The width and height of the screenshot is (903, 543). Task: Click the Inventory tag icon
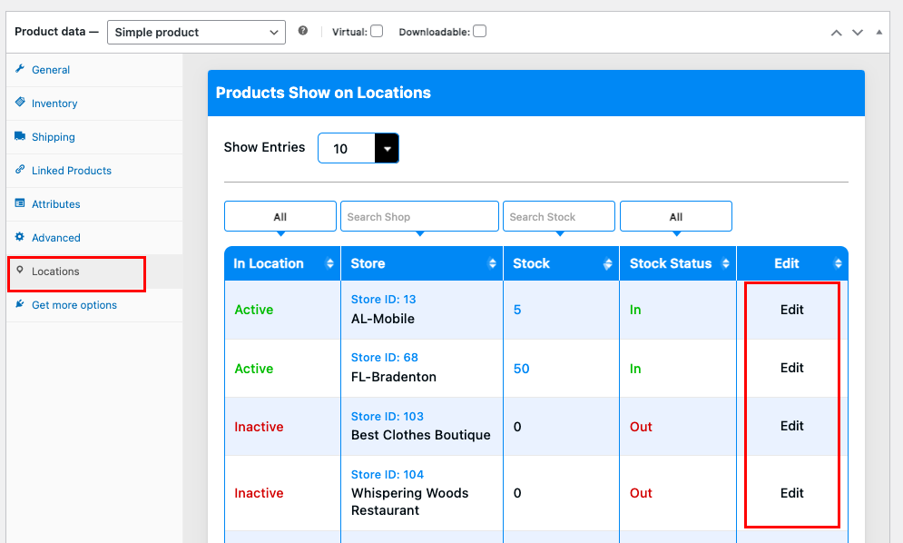[x=20, y=102]
